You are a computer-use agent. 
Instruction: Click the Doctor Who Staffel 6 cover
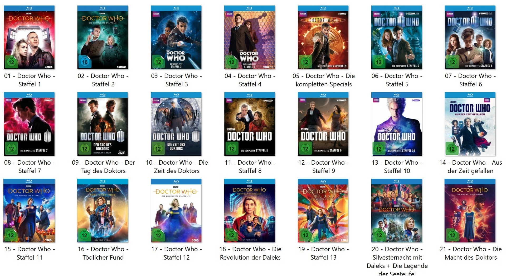470,37
